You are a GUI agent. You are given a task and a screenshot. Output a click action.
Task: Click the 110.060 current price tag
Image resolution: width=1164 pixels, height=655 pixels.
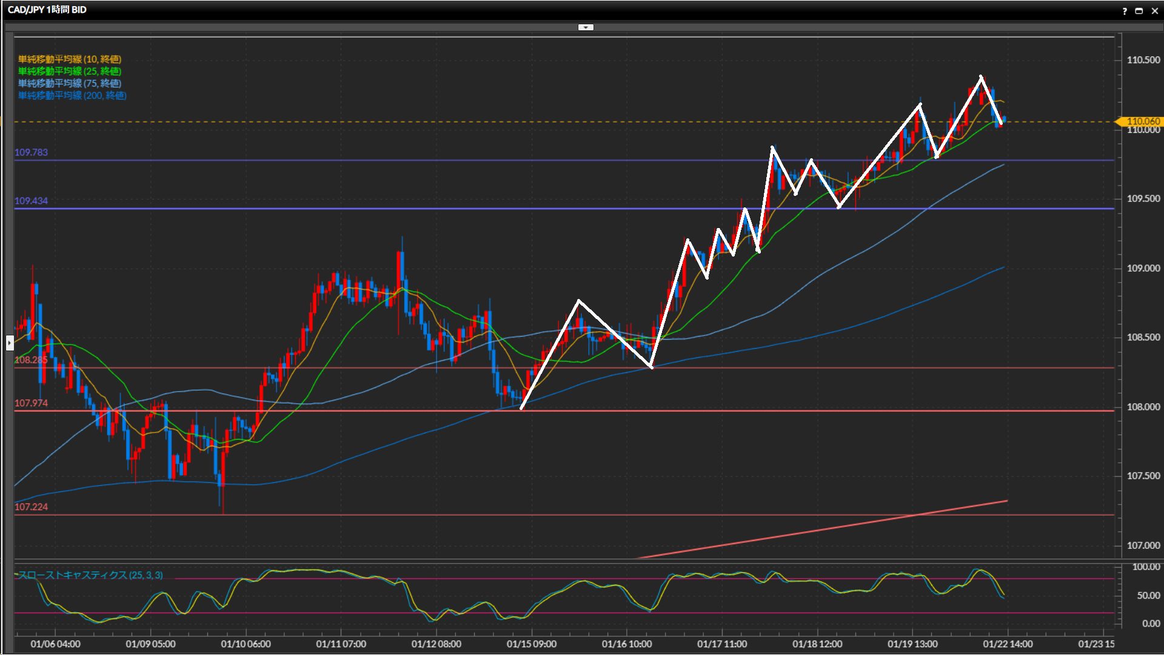click(1142, 121)
